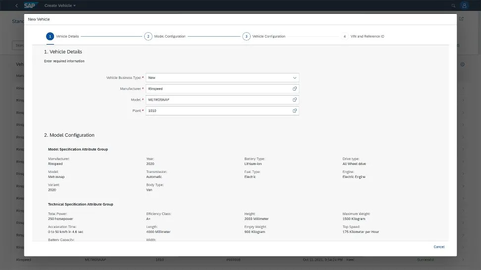Open value help for the Plant field

pyautogui.click(x=294, y=110)
